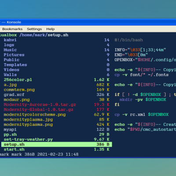Open the Settings menu
176x176 pixels.
[34, 29]
